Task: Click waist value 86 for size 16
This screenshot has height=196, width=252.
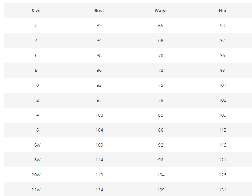Action: pyautogui.click(x=161, y=130)
